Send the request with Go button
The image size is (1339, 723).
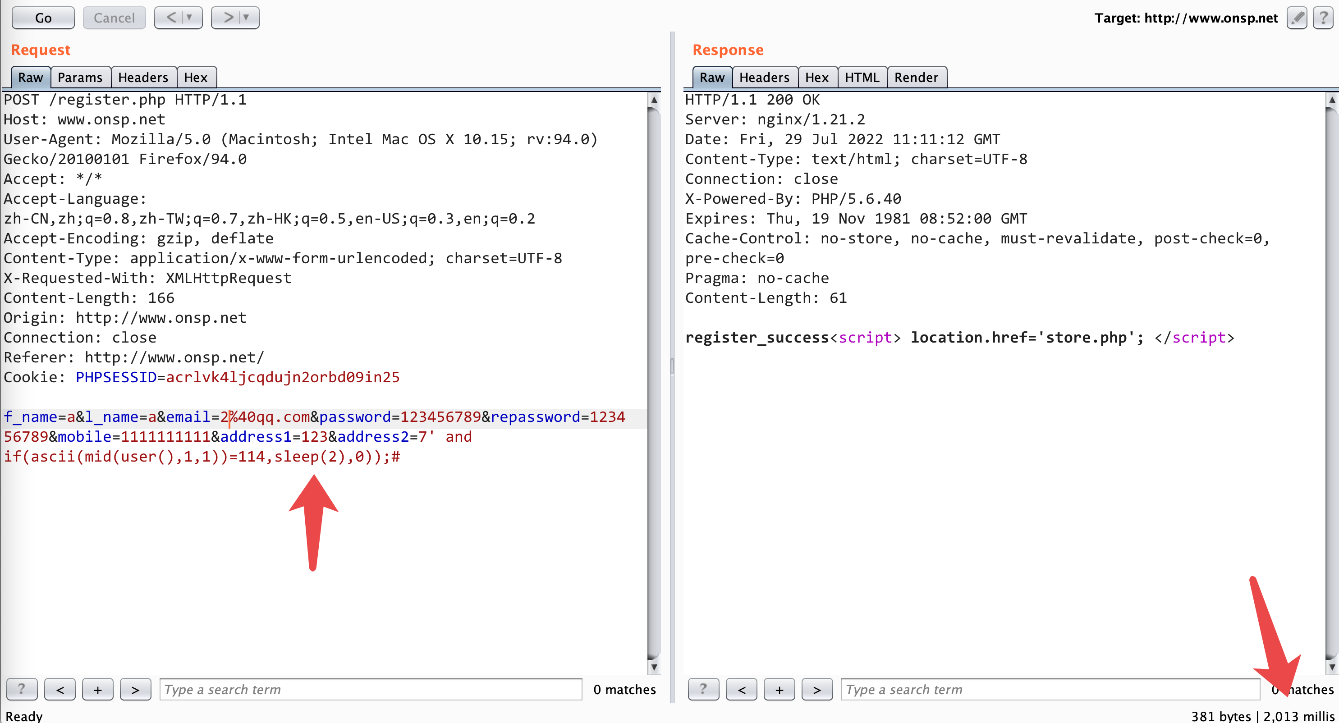(x=43, y=18)
